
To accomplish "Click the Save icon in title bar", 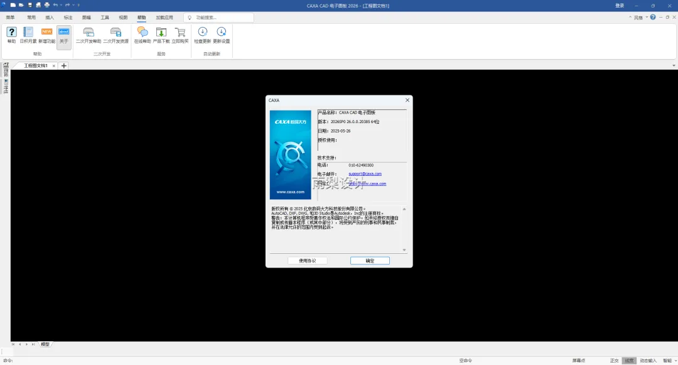I will click(x=30, y=5).
